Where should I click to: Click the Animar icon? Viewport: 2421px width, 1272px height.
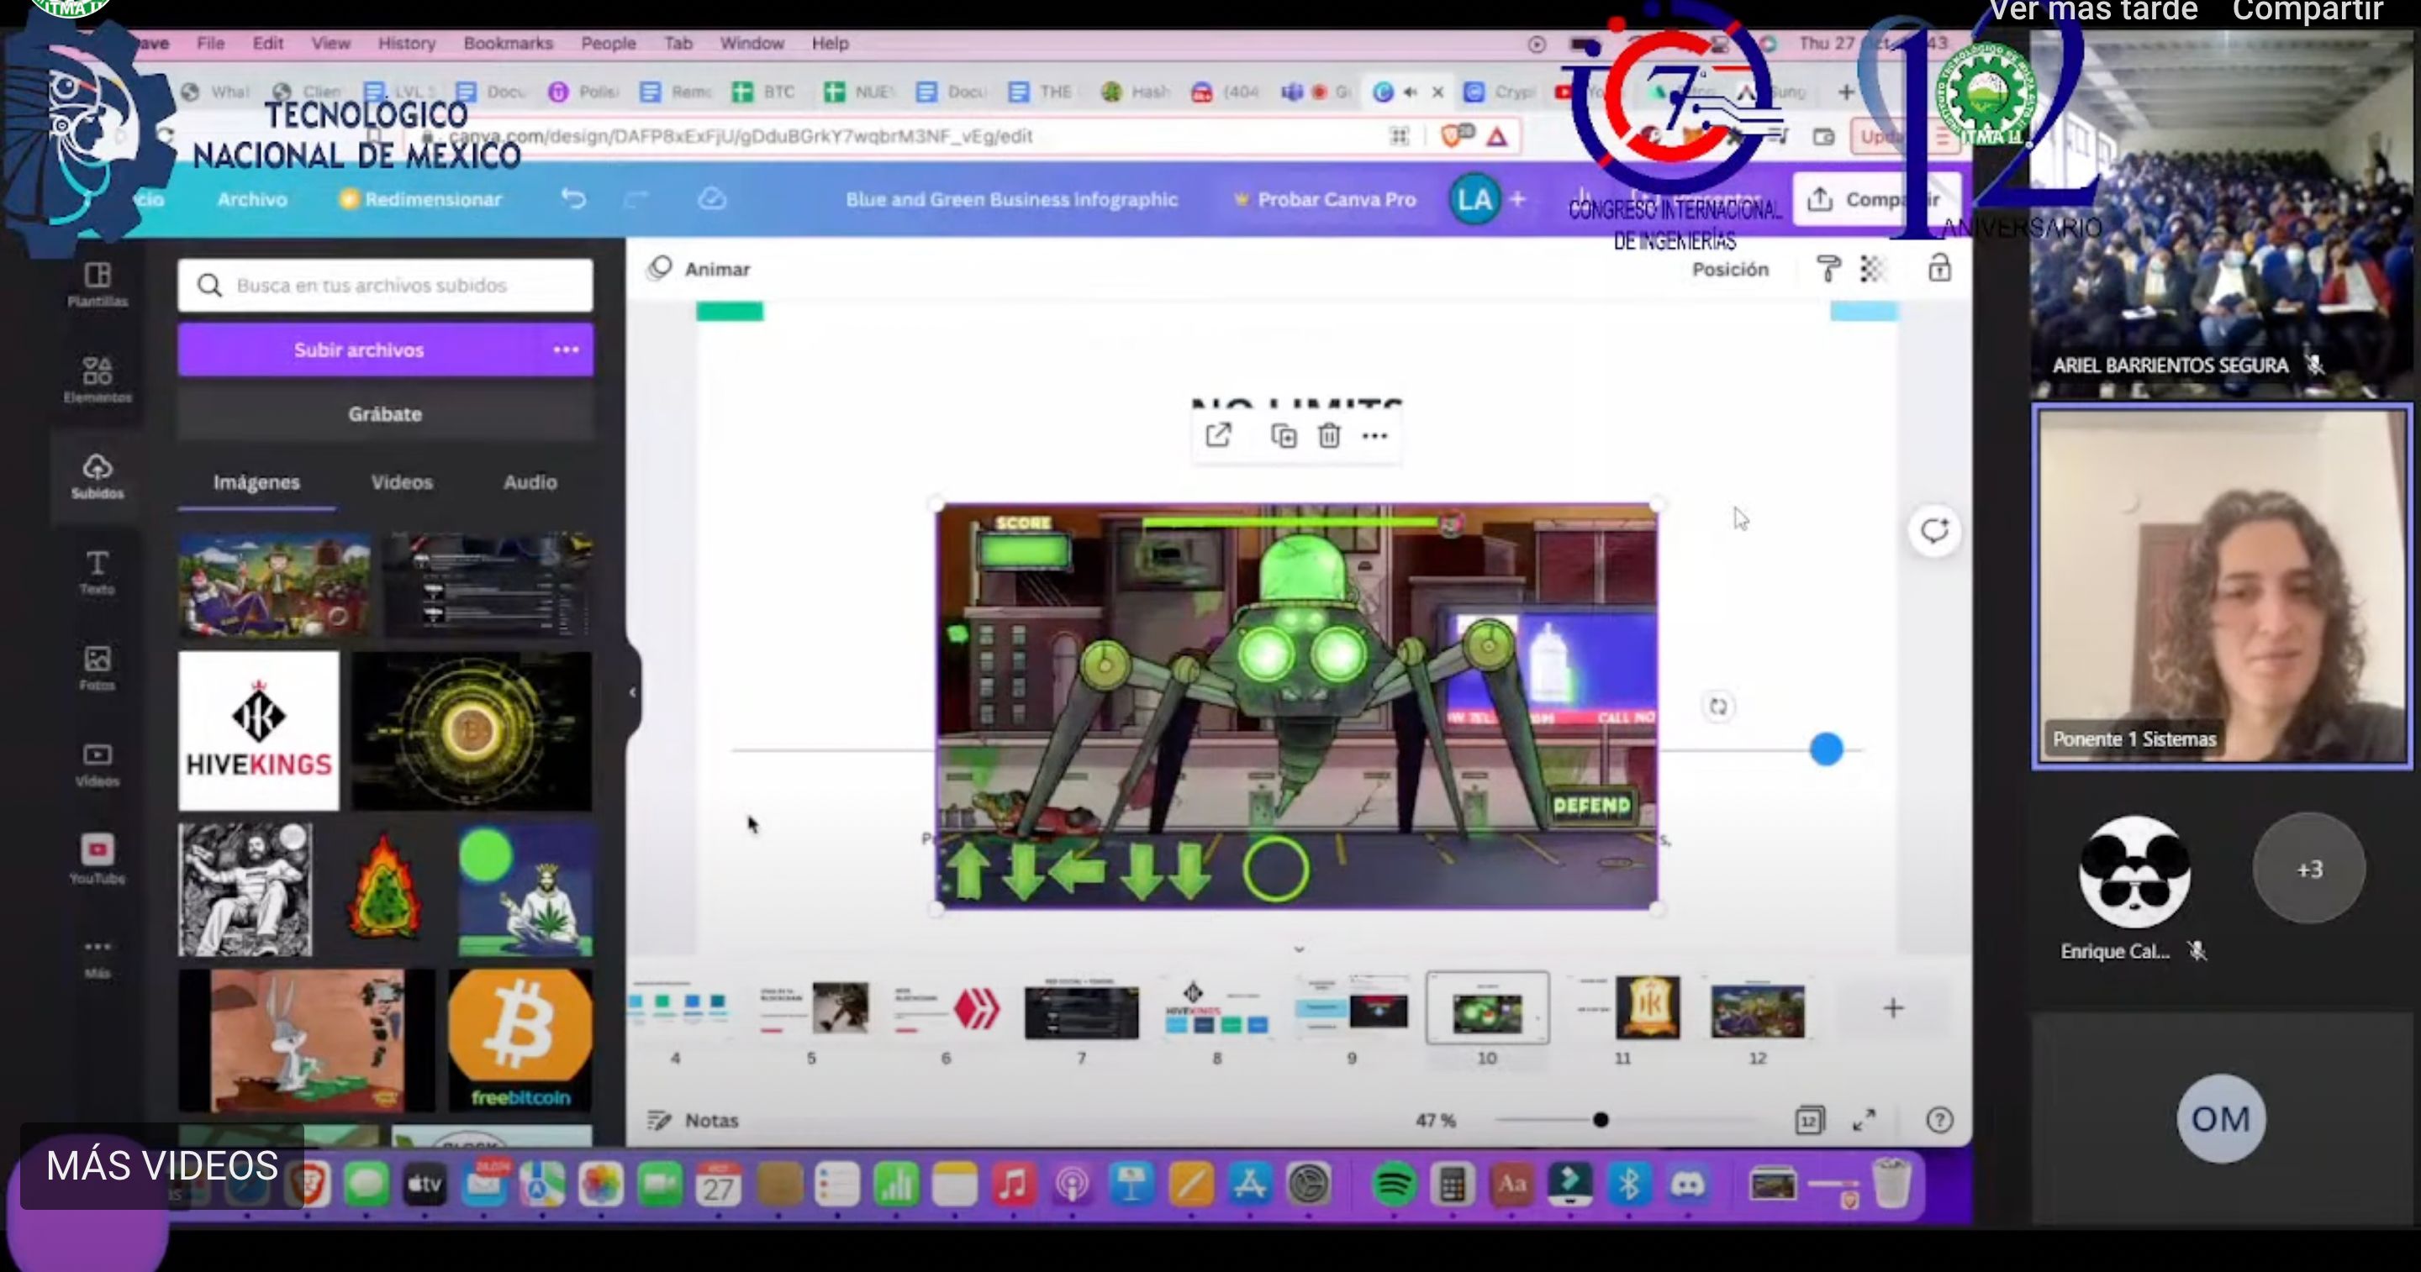click(x=661, y=269)
